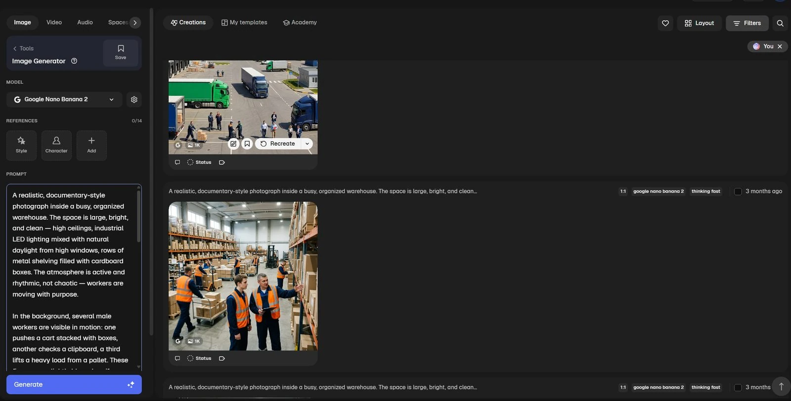Set Status on the warehouse workers image
Image resolution: width=791 pixels, height=401 pixels.
point(199,359)
